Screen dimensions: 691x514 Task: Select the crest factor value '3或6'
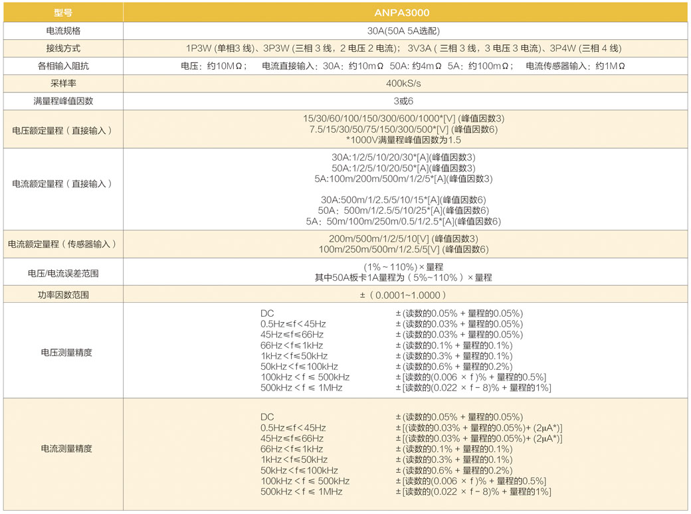pyautogui.click(x=403, y=101)
